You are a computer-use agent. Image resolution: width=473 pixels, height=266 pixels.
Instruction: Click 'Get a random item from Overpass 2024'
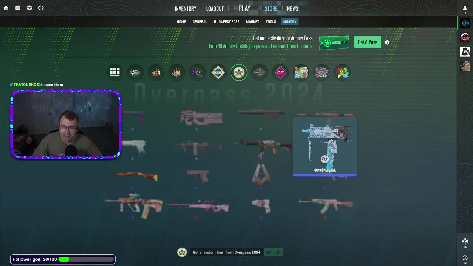coord(227,252)
